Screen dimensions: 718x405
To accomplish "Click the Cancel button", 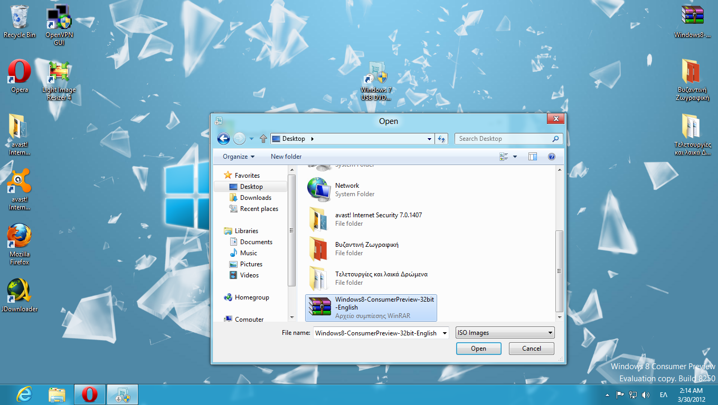I will point(532,349).
